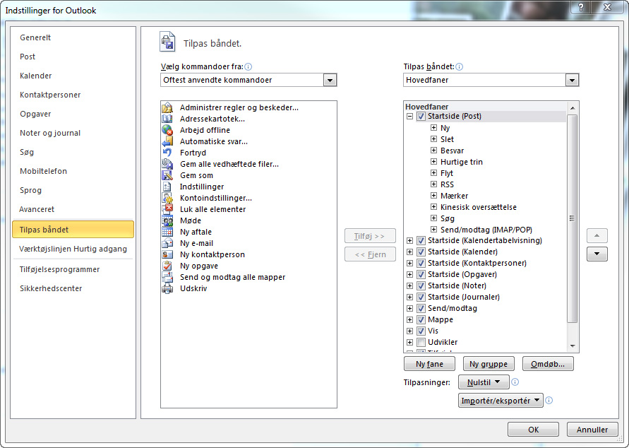This screenshot has width=629, height=448.
Task: Move selected item down with arrow button
Action: (x=597, y=254)
